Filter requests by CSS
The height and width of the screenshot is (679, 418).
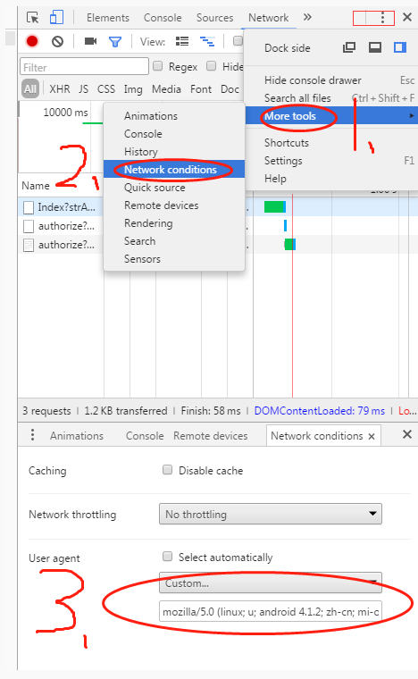point(106,89)
